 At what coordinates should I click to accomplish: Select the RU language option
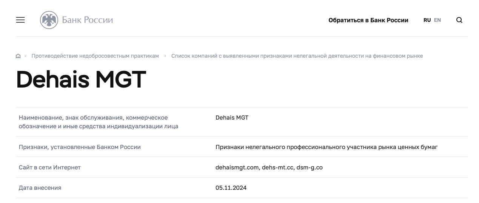pyautogui.click(x=427, y=20)
